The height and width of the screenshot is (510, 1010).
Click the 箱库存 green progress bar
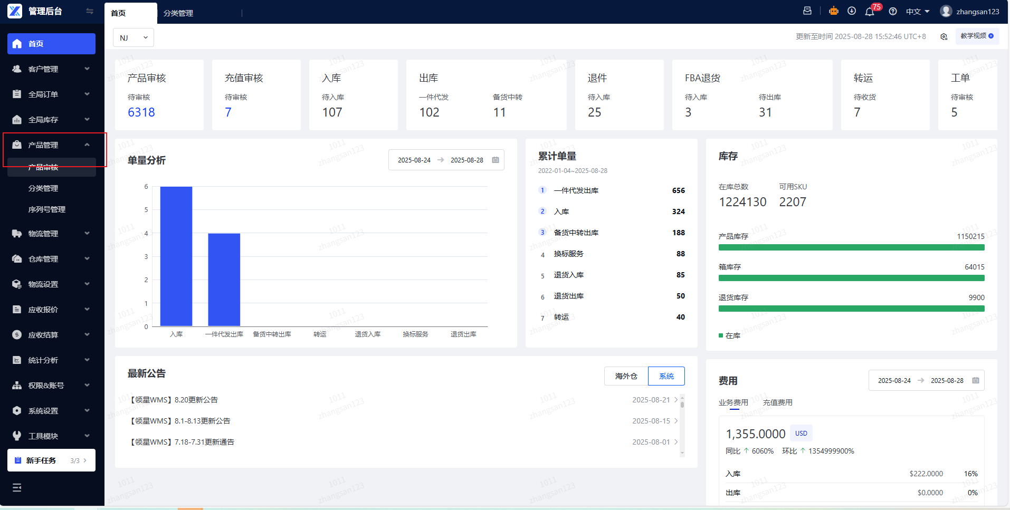coord(851,278)
